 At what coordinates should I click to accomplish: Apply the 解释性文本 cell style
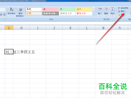(67, 13)
